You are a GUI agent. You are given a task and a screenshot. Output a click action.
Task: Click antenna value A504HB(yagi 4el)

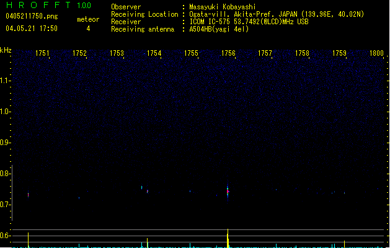point(219,29)
